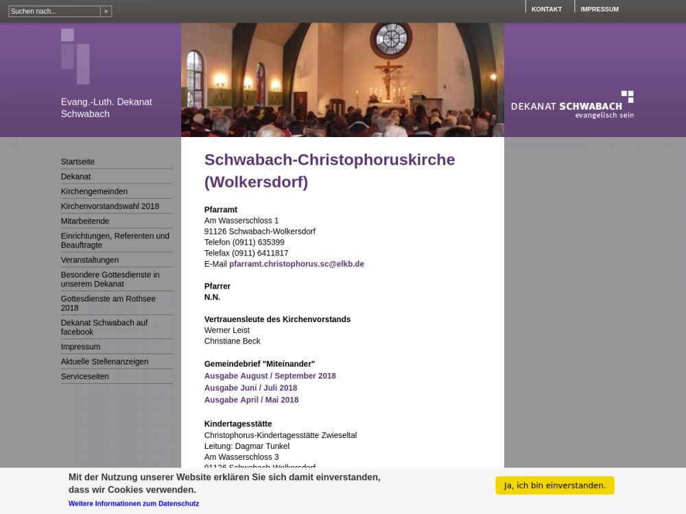Visit Dekanat Schwabach auf facebook link

click(104, 327)
